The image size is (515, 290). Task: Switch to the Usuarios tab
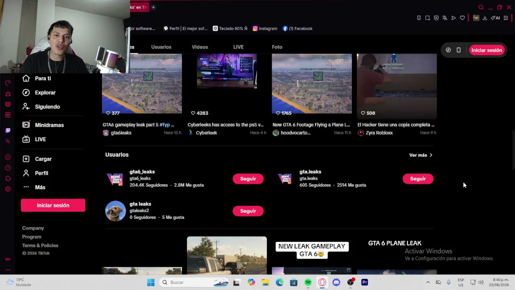161,47
